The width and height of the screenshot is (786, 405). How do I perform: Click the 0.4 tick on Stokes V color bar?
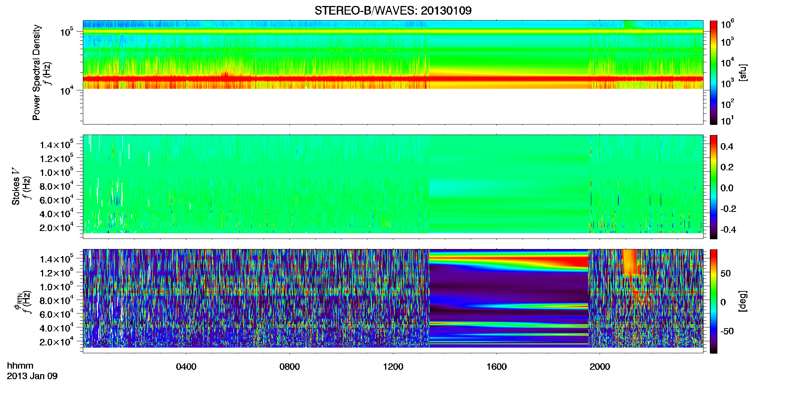(x=727, y=147)
